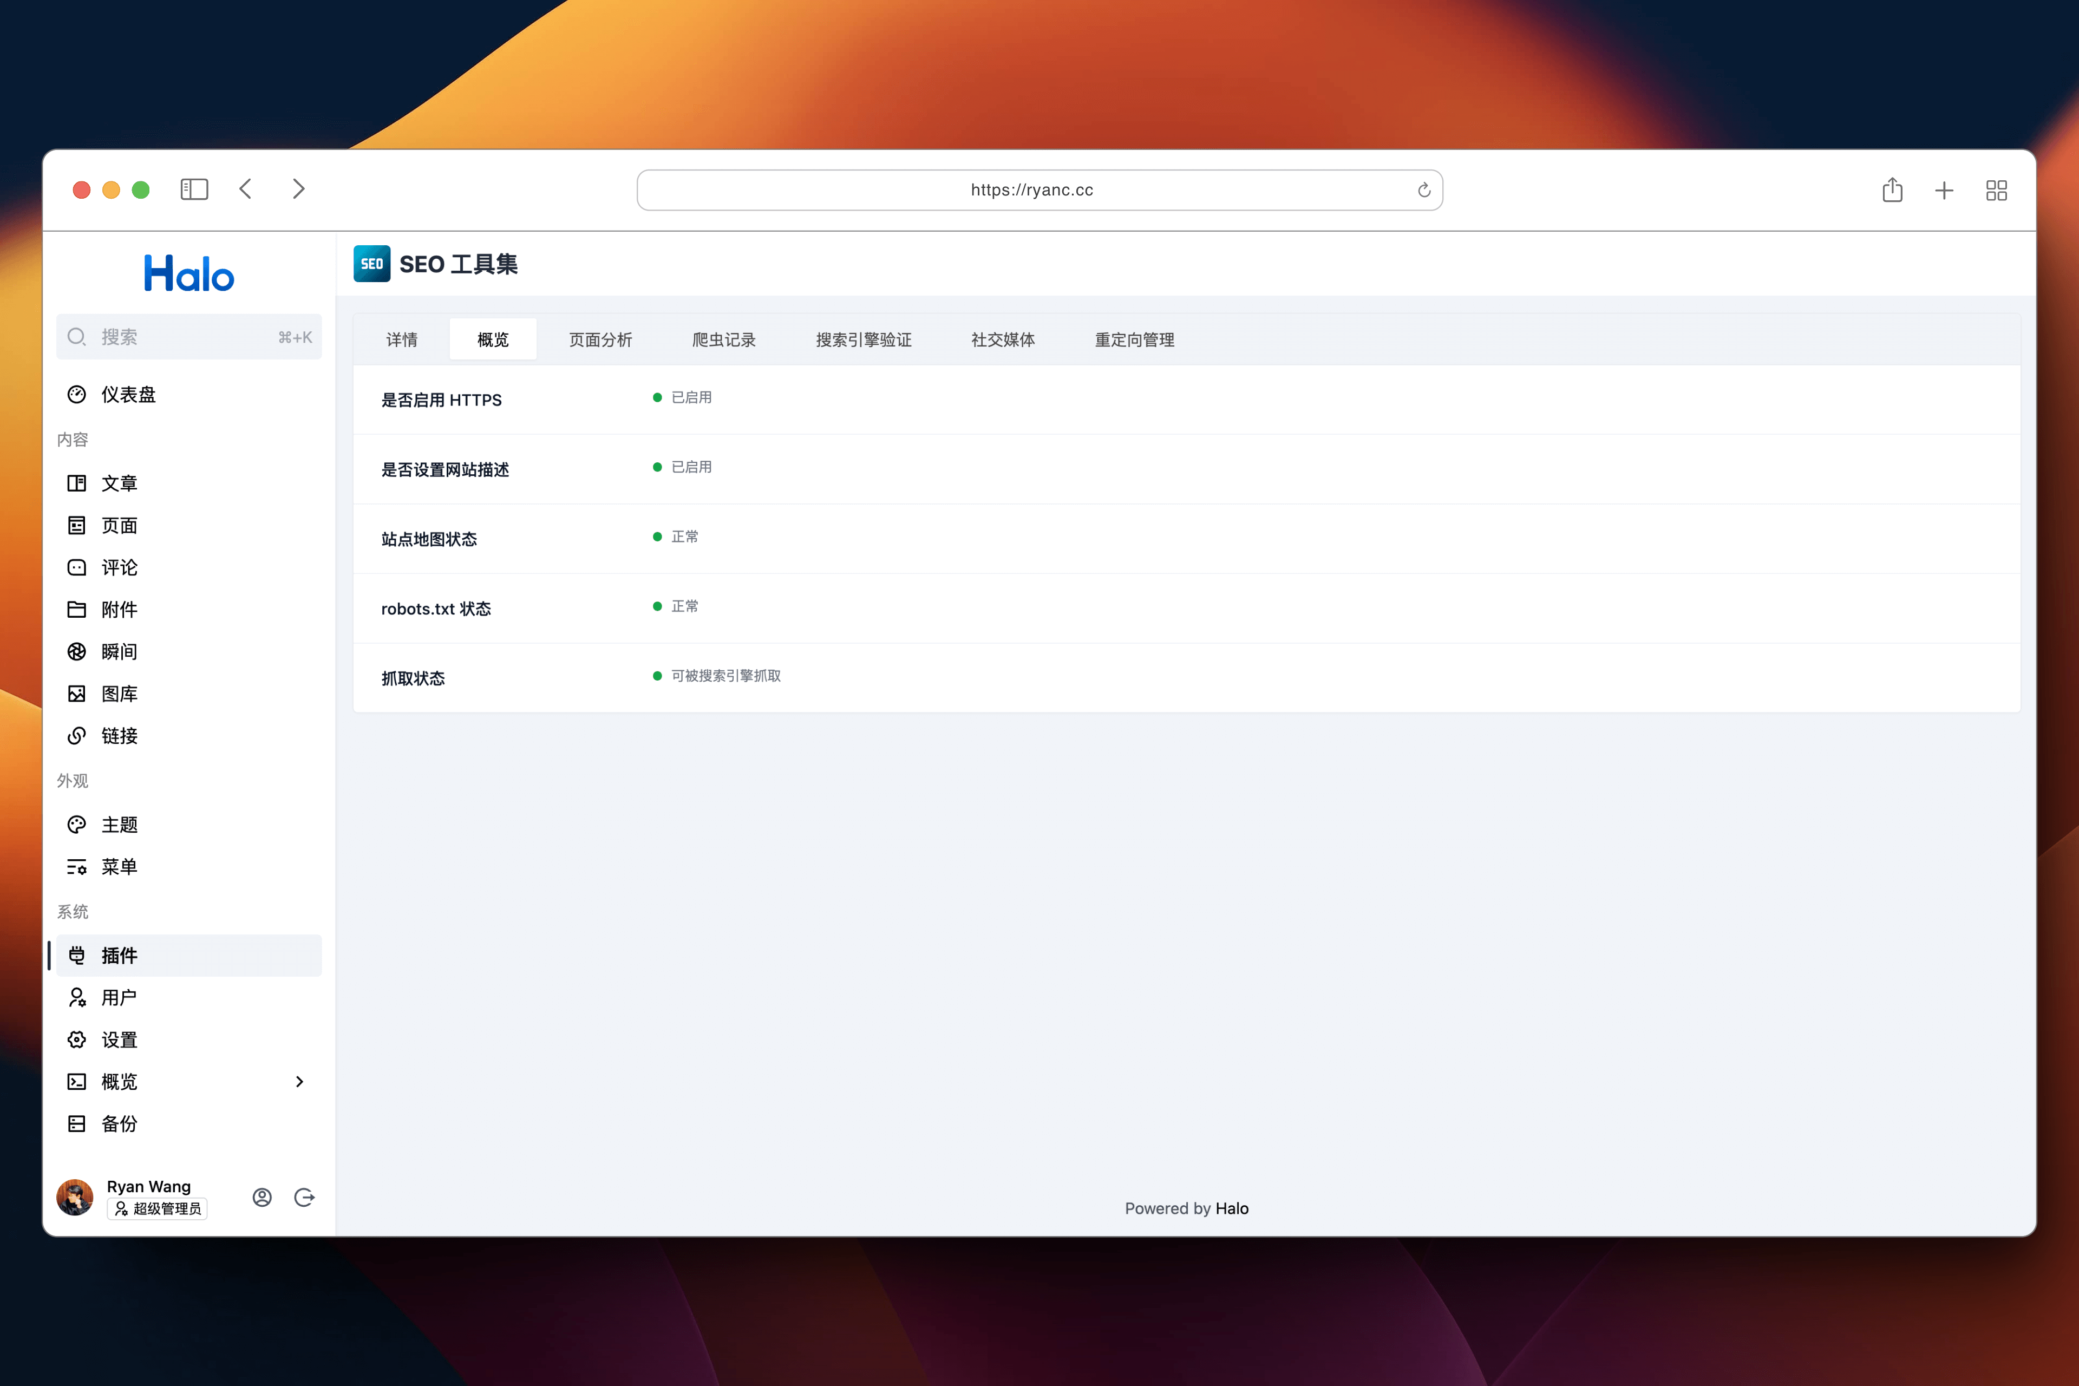Image resolution: width=2079 pixels, height=1386 pixels.
Task: Open 设置 settings section
Action: pos(189,1041)
